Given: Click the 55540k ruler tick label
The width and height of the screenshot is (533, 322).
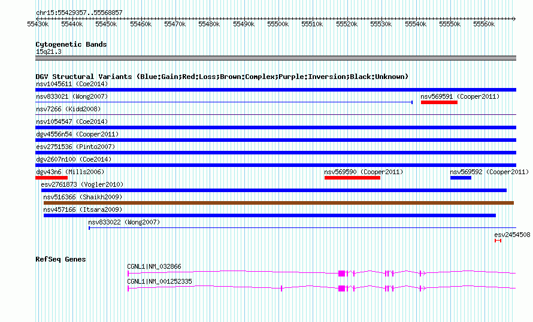Looking at the screenshot, I should pos(416,24).
